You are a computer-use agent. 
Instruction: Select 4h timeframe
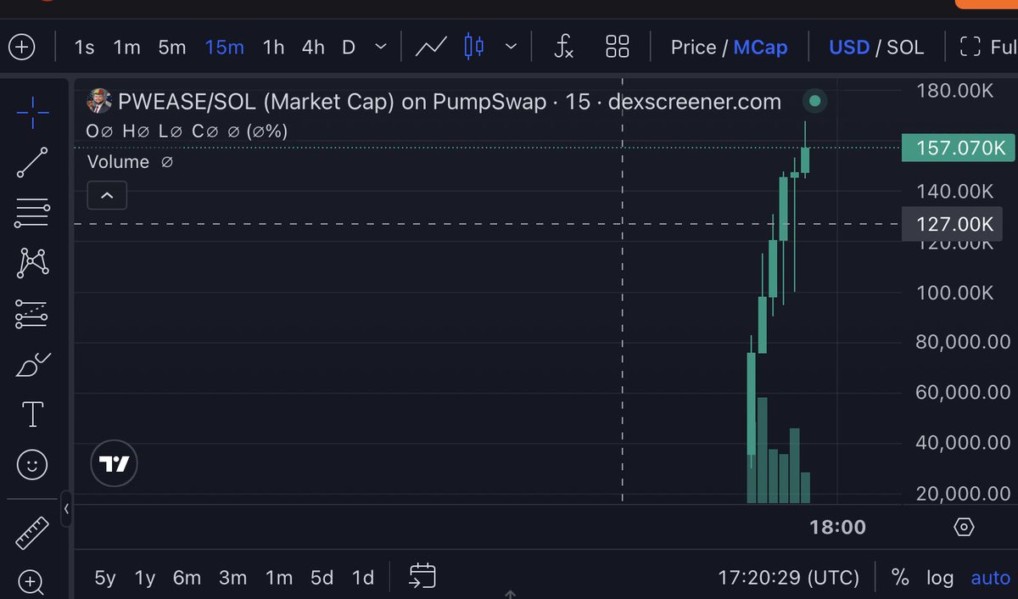313,48
